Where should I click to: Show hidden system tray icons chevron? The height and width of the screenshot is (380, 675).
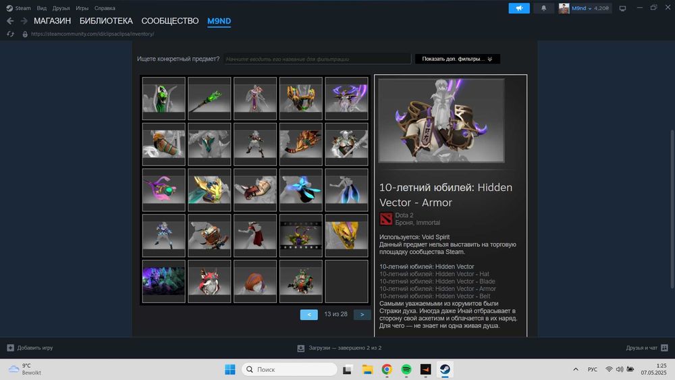pyautogui.click(x=576, y=369)
